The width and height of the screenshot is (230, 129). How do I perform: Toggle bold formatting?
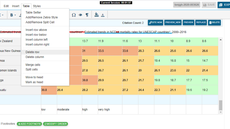point(12,15)
